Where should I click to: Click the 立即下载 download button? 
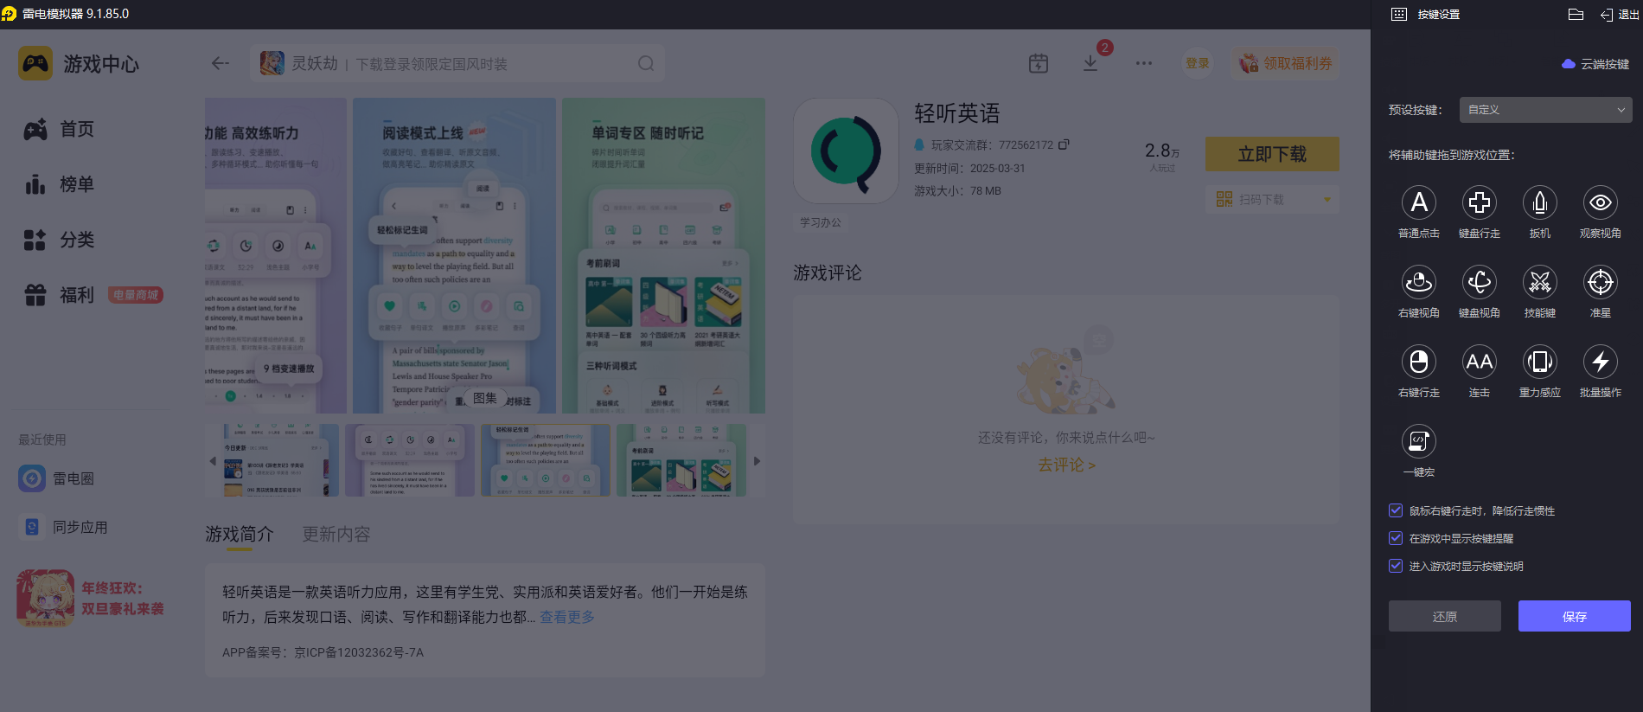coord(1272,154)
